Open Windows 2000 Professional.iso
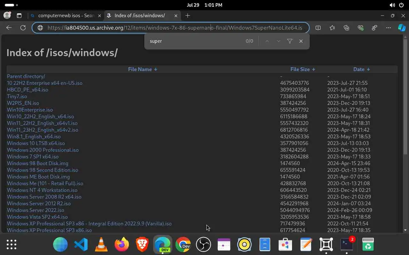The width and height of the screenshot is (409, 255). tap(43, 150)
